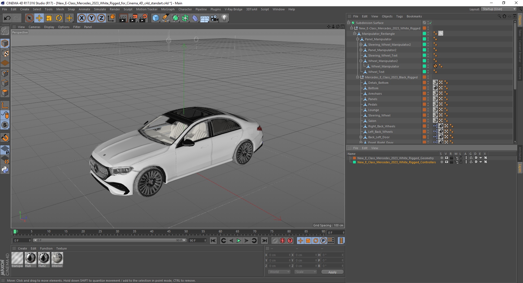Collapse the Subdivision Surface object
This screenshot has height=283, width=523.
tap(348, 23)
